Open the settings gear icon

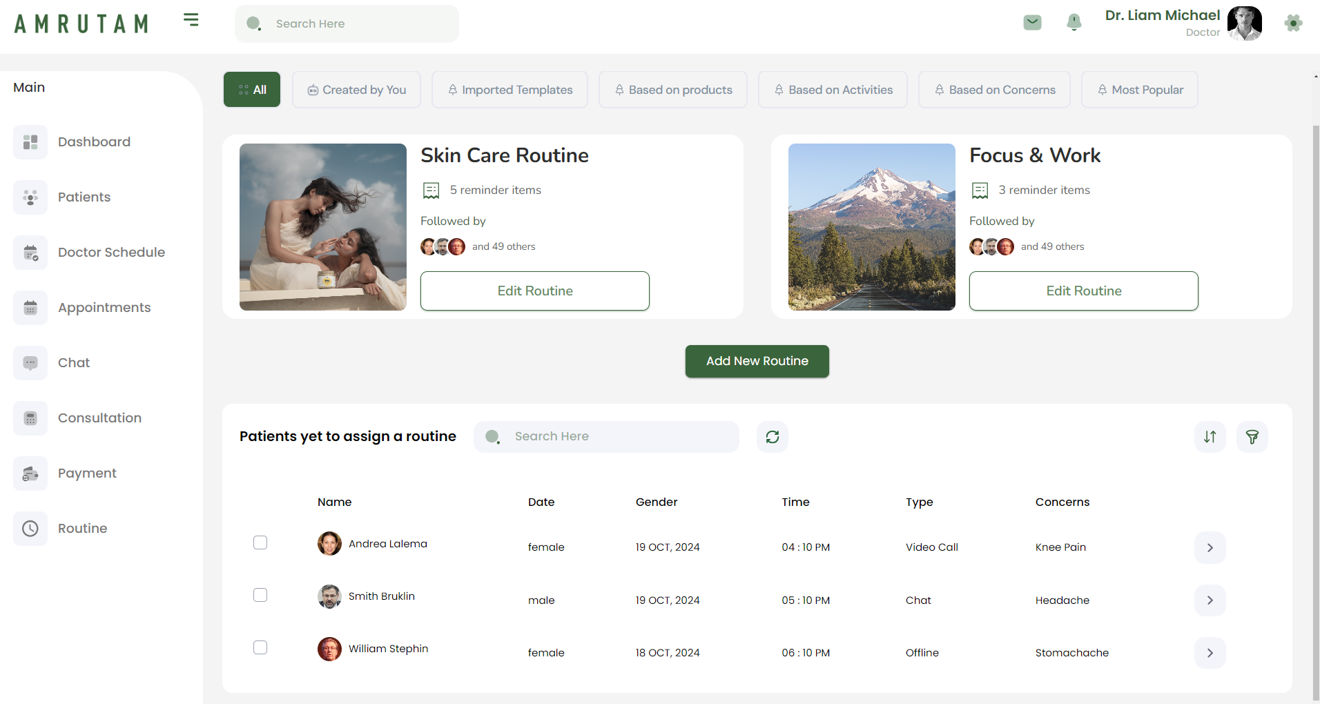click(1293, 23)
